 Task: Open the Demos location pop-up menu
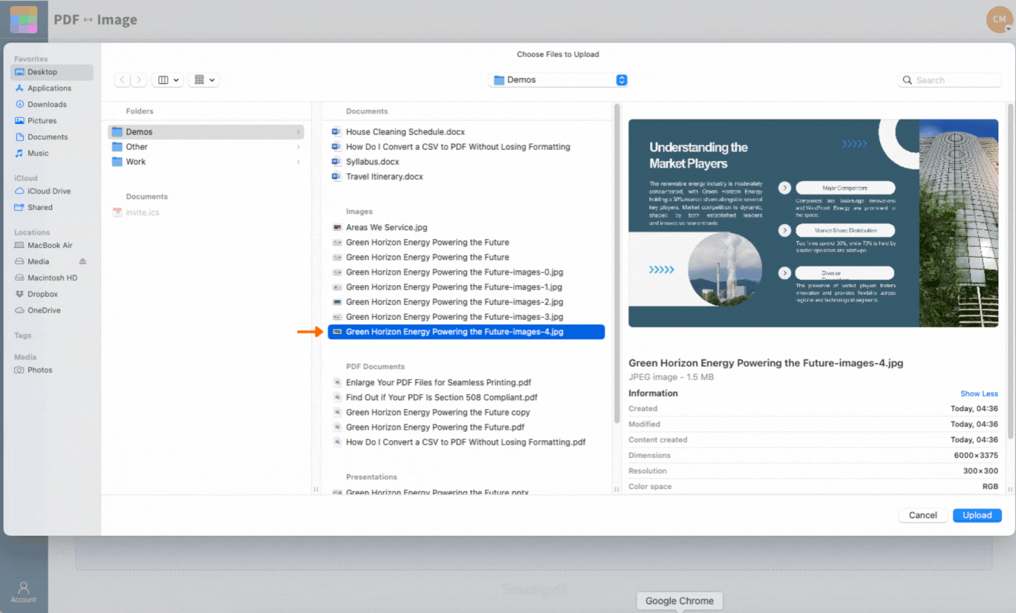tap(558, 80)
